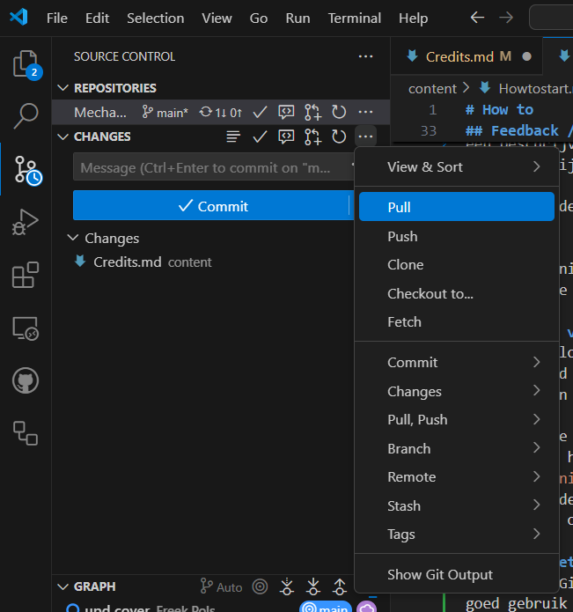
Task: Collapse the Graph section
Action: 63,586
